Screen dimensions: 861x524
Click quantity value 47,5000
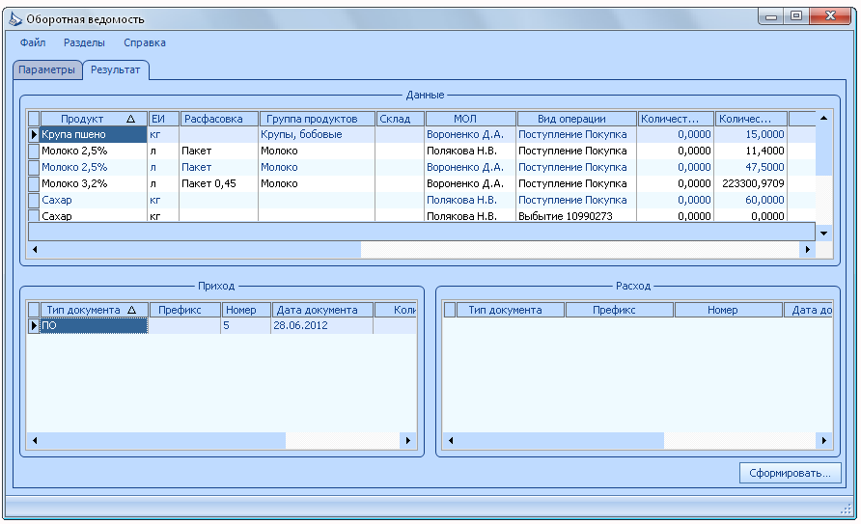751,167
